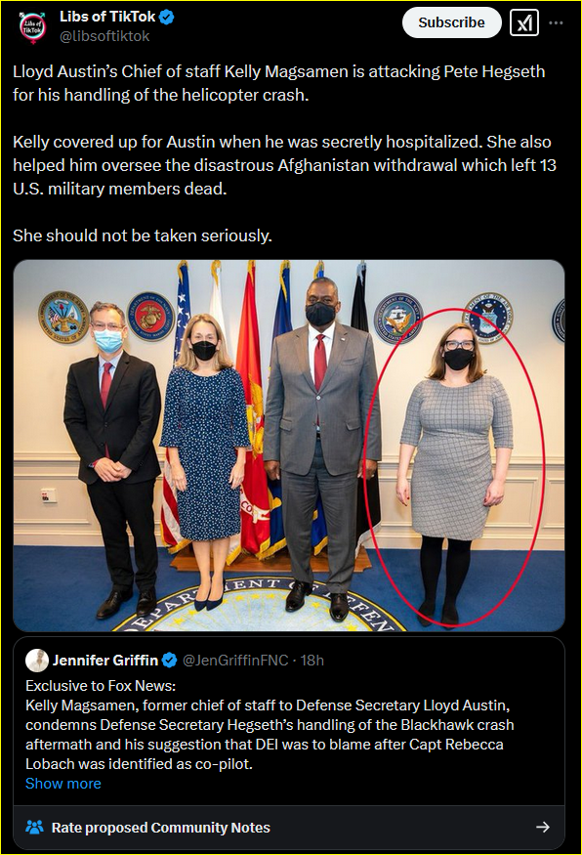The width and height of the screenshot is (582, 855).
Task: Click the Jennifer Griffin display name
Action: (x=105, y=661)
